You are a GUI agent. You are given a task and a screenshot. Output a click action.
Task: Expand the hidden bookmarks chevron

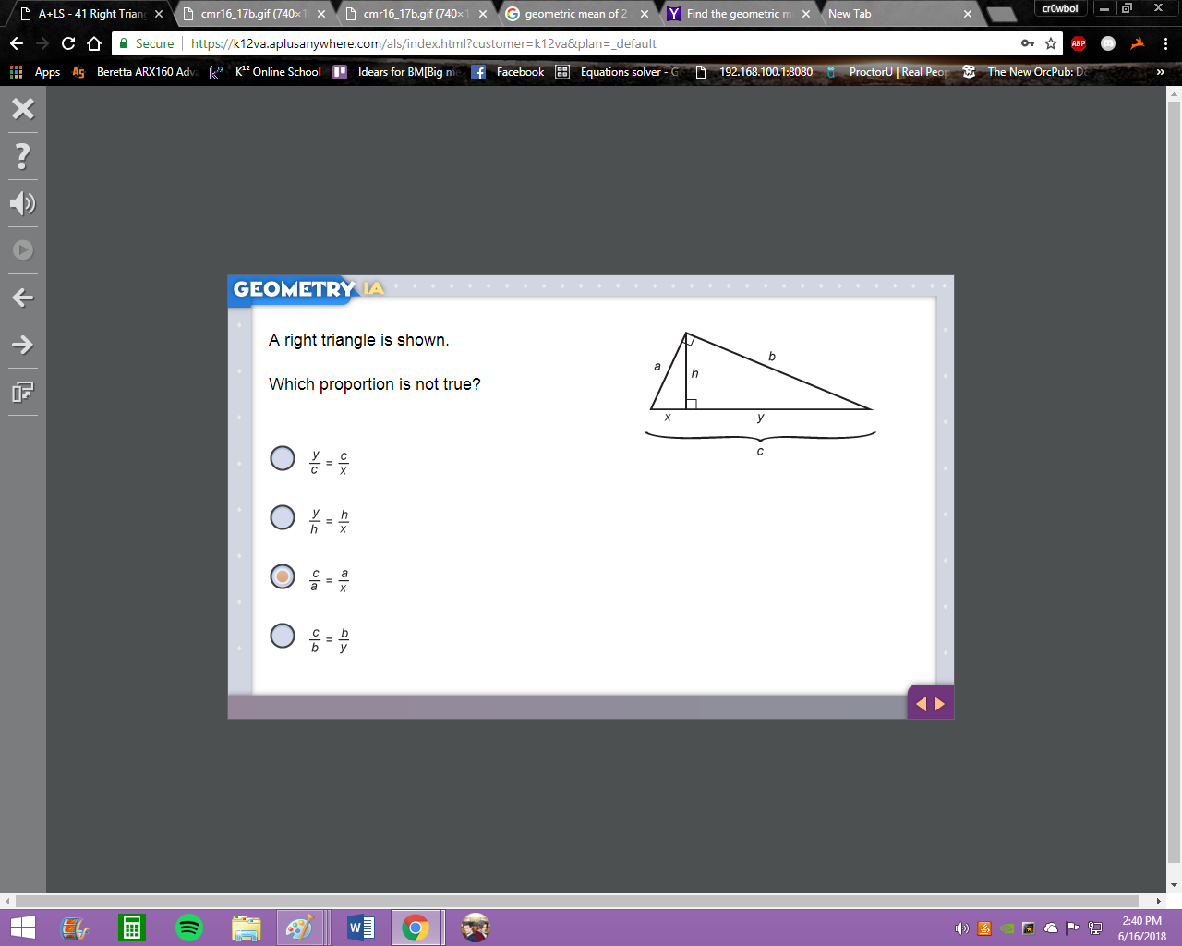[x=1161, y=72]
